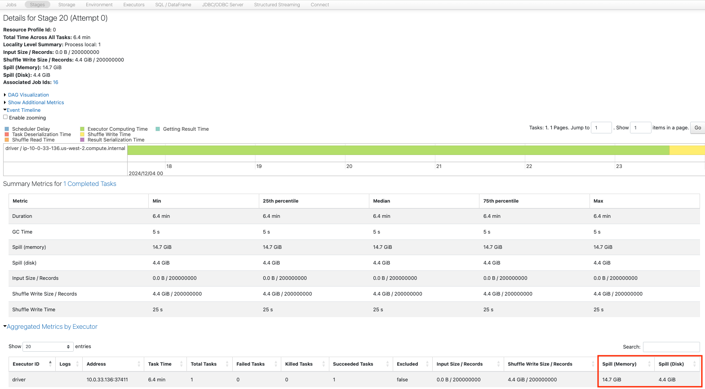
Task: Select the GC Time metric row label
Action: click(22, 232)
